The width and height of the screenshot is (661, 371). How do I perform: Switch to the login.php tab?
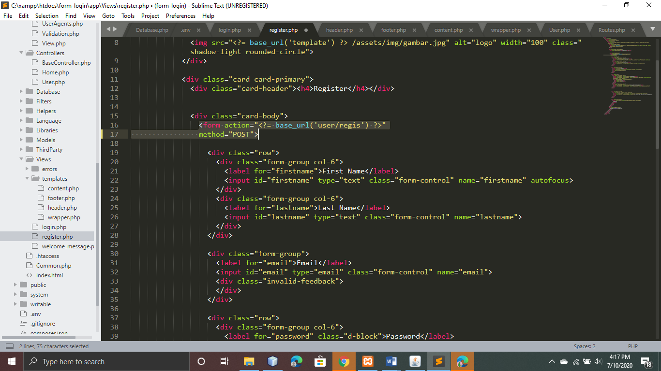click(230, 30)
